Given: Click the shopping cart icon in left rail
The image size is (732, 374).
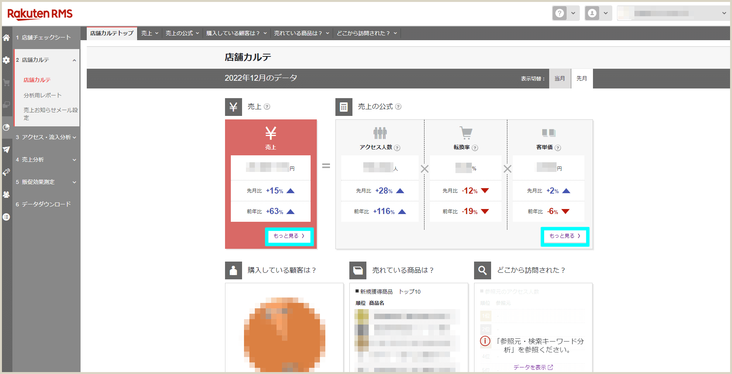Looking at the screenshot, I should point(6,83).
